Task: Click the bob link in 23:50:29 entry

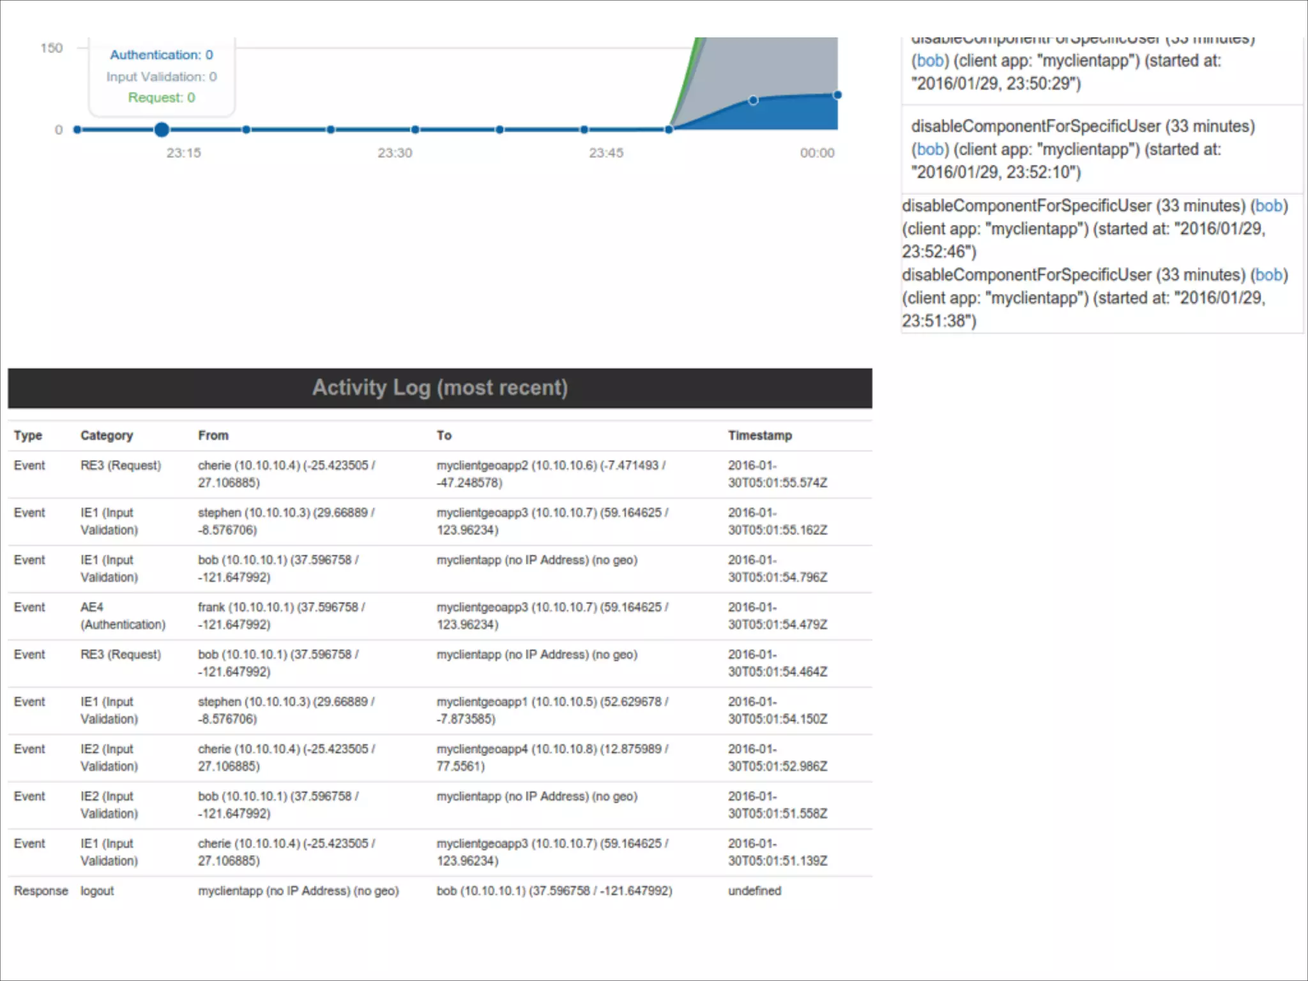Action: (x=929, y=61)
